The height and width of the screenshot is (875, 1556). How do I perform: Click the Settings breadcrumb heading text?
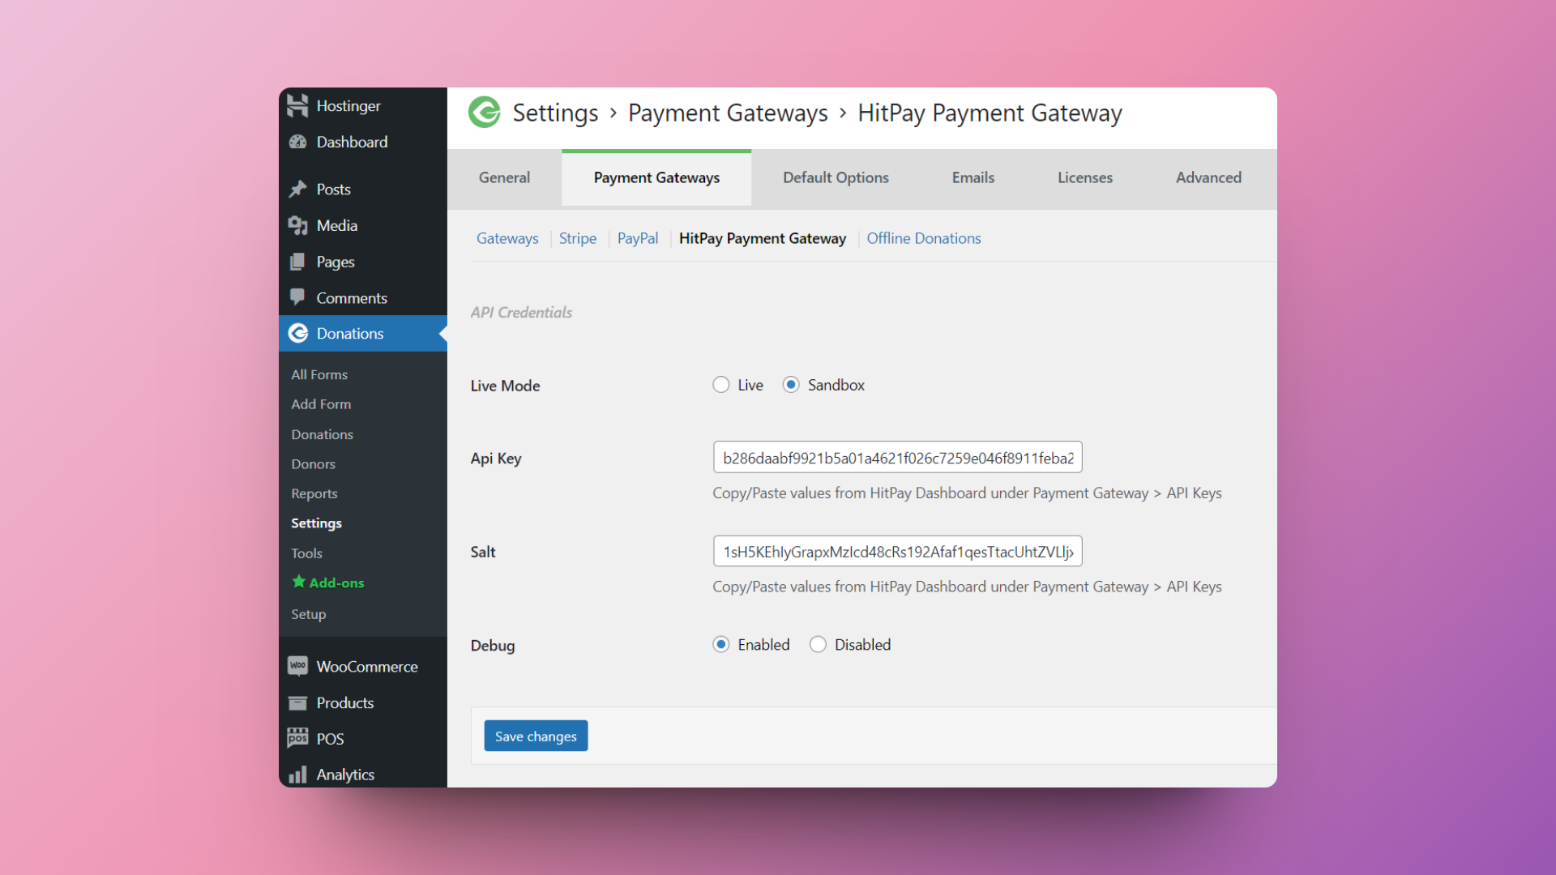tap(555, 113)
